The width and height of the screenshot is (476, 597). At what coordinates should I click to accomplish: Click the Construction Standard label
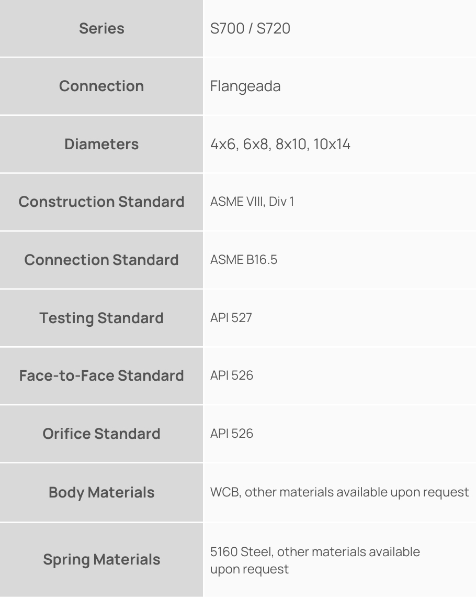pos(101,202)
